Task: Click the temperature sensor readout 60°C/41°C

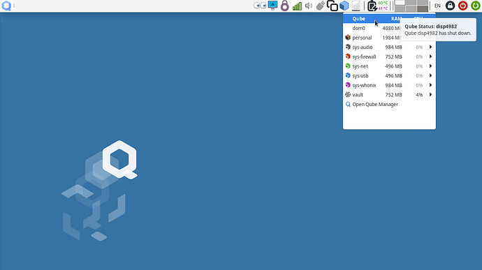Action: [x=383, y=6]
